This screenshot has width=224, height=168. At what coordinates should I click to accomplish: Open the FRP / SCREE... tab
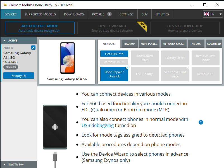pyautogui.click(x=149, y=44)
